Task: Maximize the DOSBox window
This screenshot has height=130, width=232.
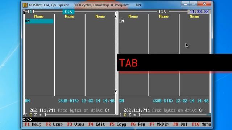Action: tap(193, 4)
